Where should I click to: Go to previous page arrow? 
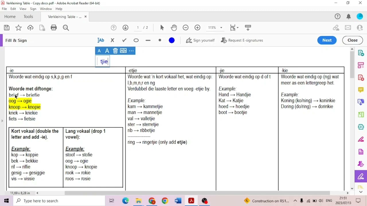(114, 28)
